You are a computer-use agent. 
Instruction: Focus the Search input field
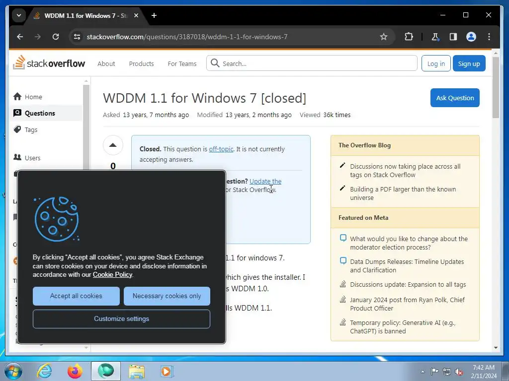312,63
